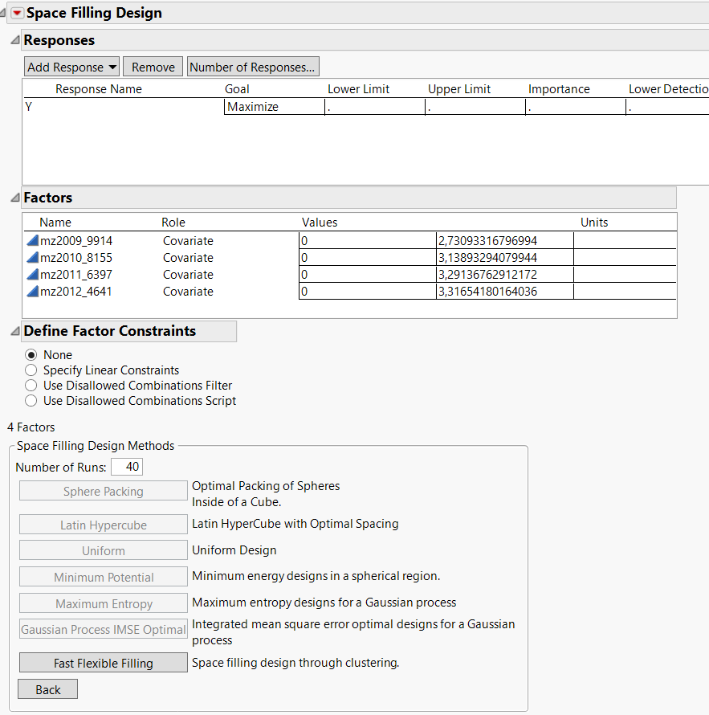Click the Fast Flexible Filling method button
Viewport: 709px width, 715px height.
coord(103,663)
